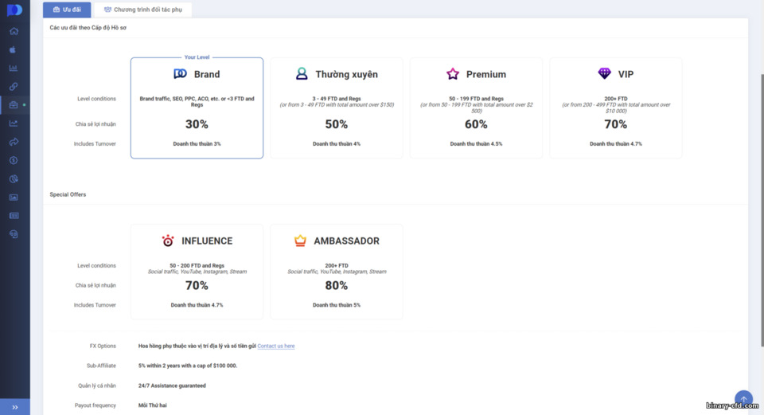Select the Thường xuyên level card title
Image resolution: width=764 pixels, height=415 pixels.
pos(346,74)
